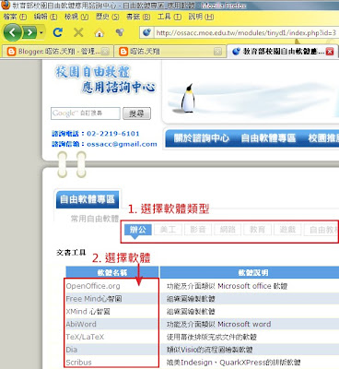Viewport: 339px width, 369px height.
Task: Click the ossacc.moe.edu.tw URL field
Action: pyautogui.click(x=246, y=32)
